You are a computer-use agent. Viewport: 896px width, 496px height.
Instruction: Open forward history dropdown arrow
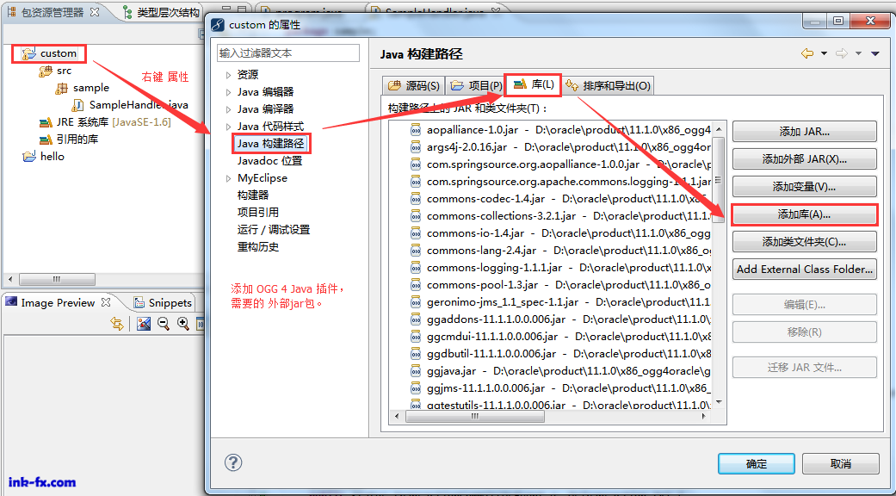tap(858, 53)
